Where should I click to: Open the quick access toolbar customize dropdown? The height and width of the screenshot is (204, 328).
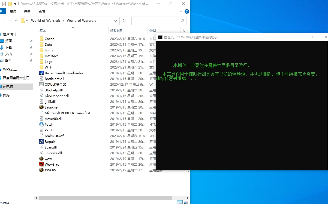click(x=15, y=4)
